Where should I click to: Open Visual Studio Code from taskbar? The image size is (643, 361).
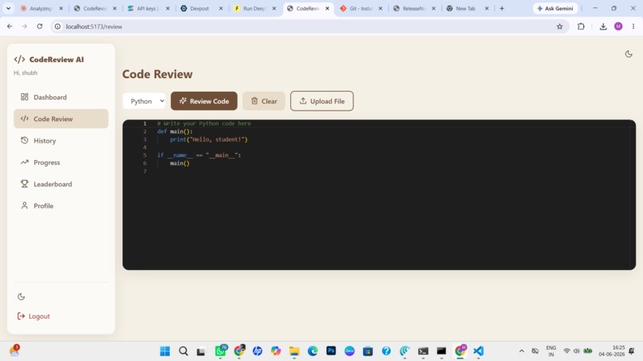479,351
